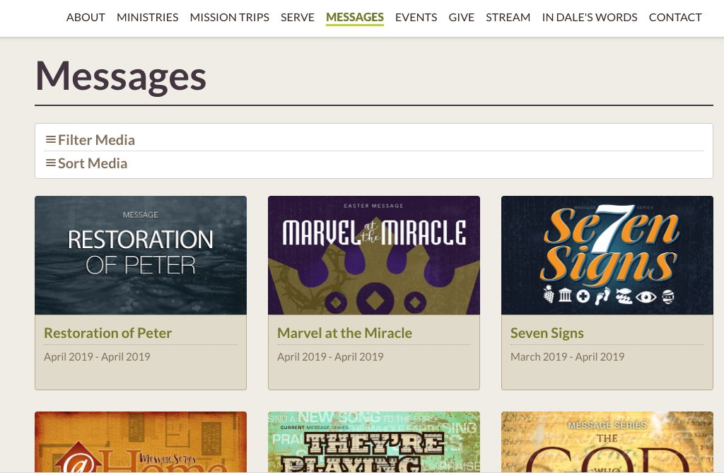The image size is (724, 473).
Task: Click the Marvel at the Miracle title link
Action: click(x=344, y=332)
